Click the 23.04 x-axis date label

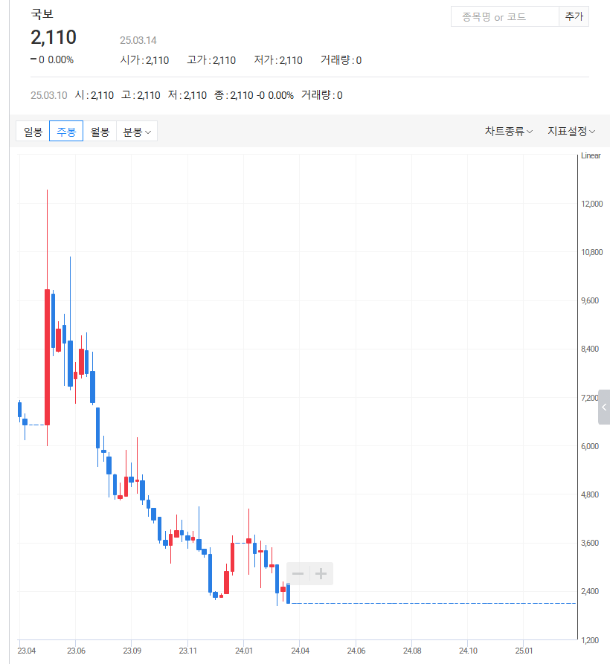click(27, 651)
